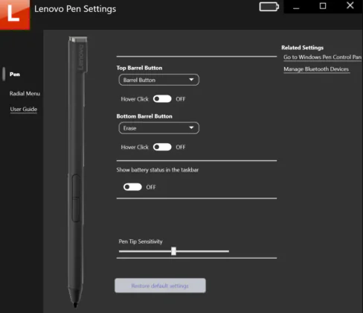Enable Show battery status in the taskbar
This screenshot has height=313, width=363.
[132, 187]
